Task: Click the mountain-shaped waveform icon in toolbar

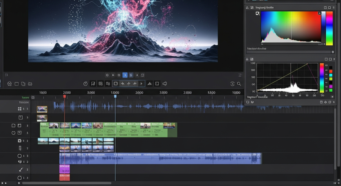Action: pyautogui.click(x=150, y=84)
